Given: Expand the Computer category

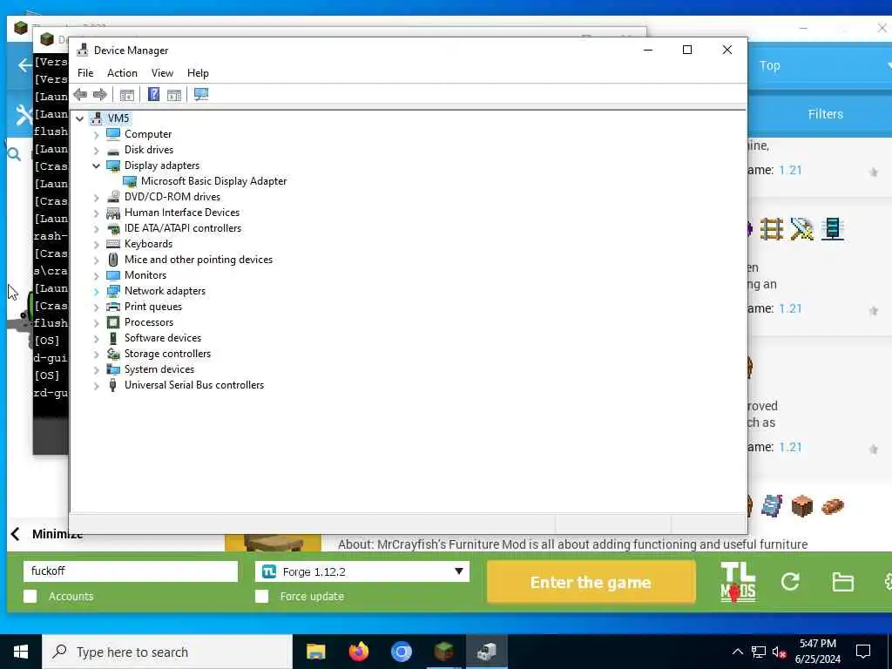Looking at the screenshot, I should pos(96,135).
